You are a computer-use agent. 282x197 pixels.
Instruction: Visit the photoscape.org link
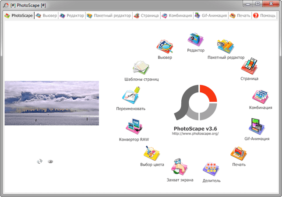[196, 134]
